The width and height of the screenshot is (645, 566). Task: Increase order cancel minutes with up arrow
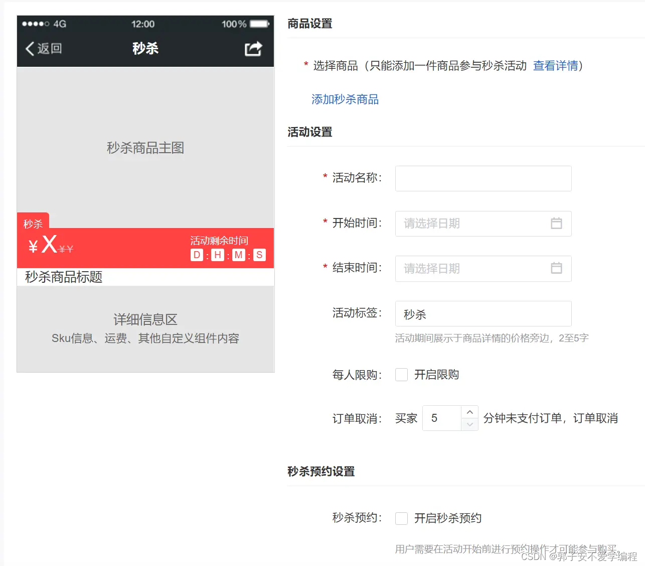469,412
